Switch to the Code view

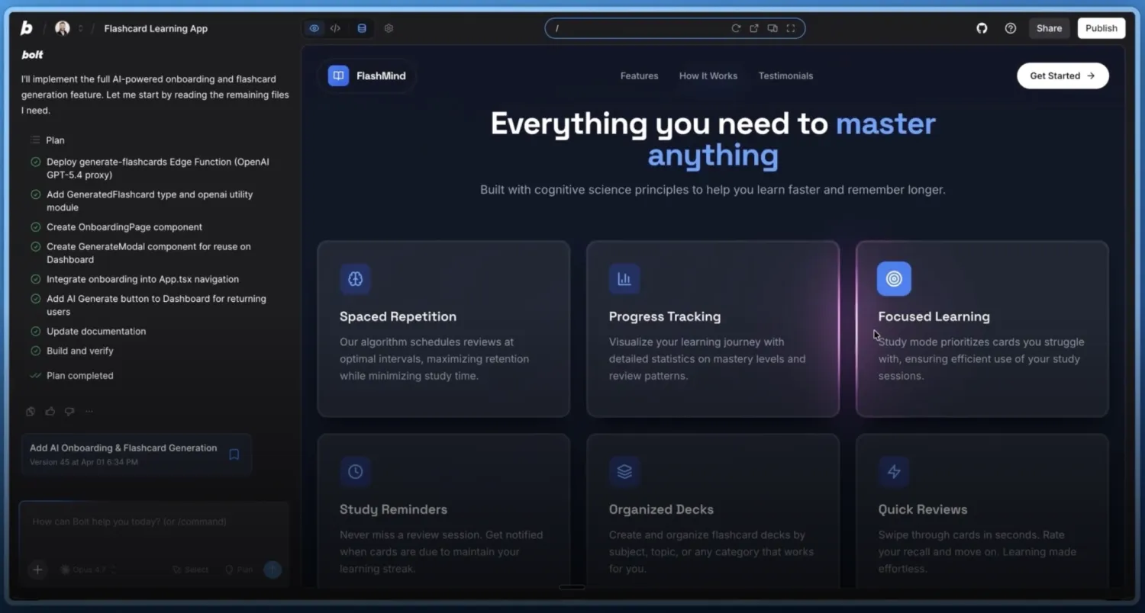tap(335, 28)
